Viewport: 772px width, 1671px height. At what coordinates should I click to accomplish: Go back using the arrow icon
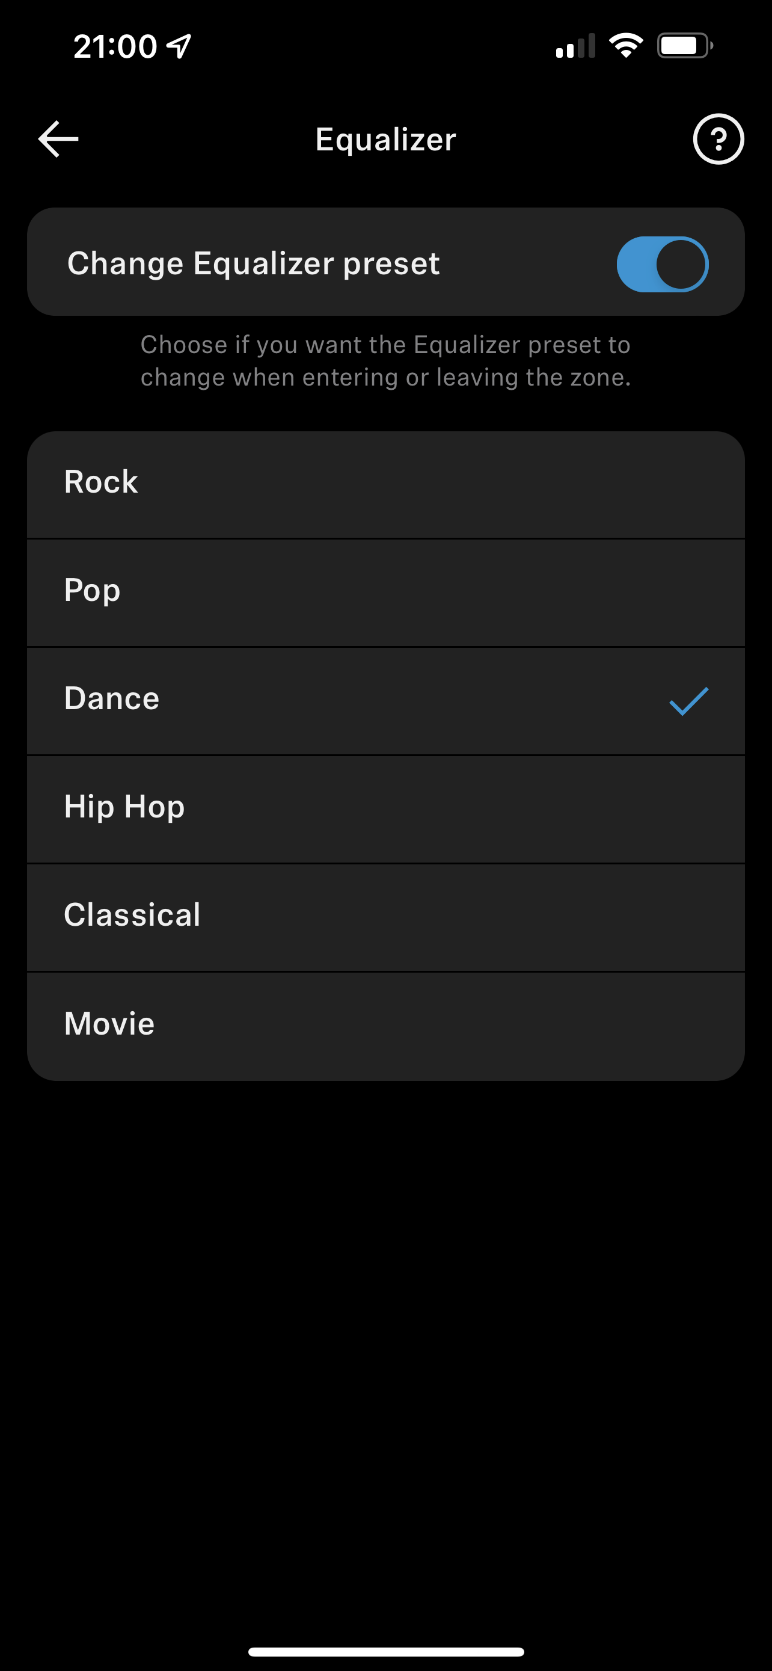click(x=58, y=139)
